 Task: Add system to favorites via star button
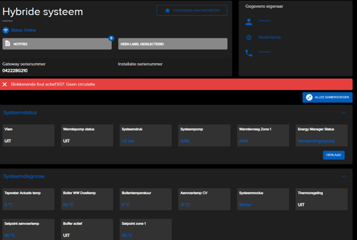click(192, 11)
